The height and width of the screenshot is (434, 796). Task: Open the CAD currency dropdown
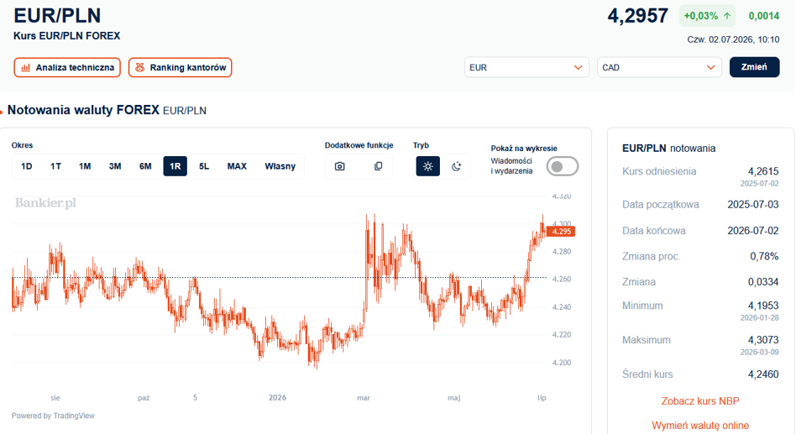click(659, 67)
